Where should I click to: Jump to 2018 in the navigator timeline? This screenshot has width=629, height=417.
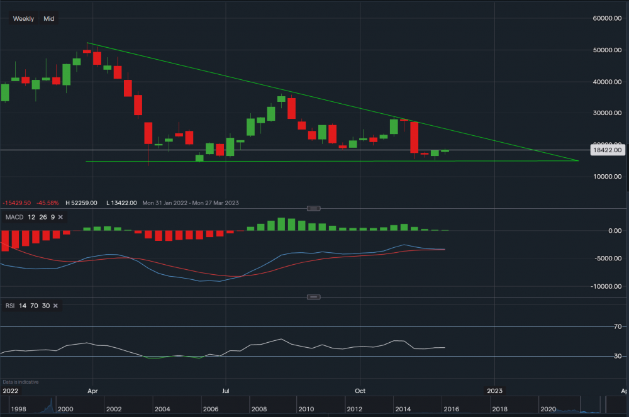(499, 409)
